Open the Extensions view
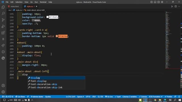This screenshot has width=182, height=102. pos(3,33)
